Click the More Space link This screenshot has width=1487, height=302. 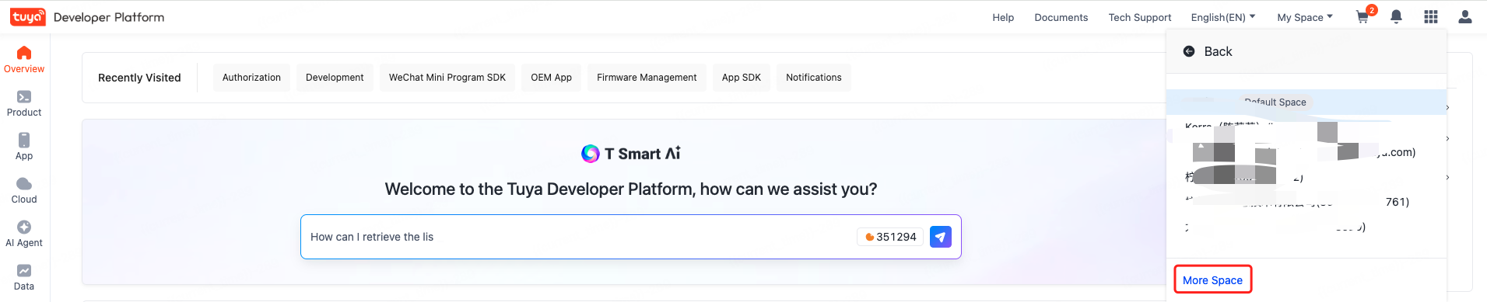[1212, 280]
